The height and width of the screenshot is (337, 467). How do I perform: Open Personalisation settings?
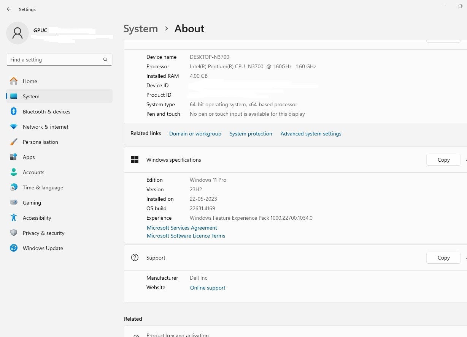coord(59,142)
